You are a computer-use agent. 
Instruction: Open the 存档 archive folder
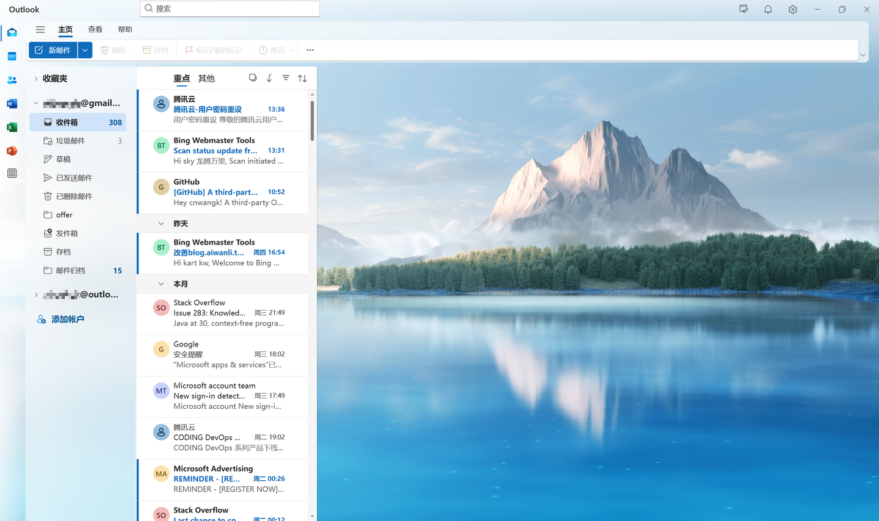(x=78, y=252)
